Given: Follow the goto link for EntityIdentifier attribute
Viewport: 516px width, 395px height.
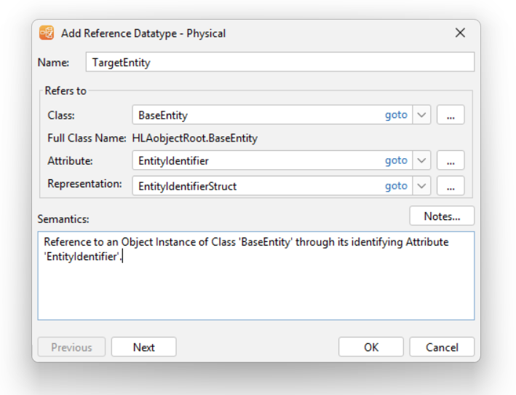Looking at the screenshot, I should point(396,160).
